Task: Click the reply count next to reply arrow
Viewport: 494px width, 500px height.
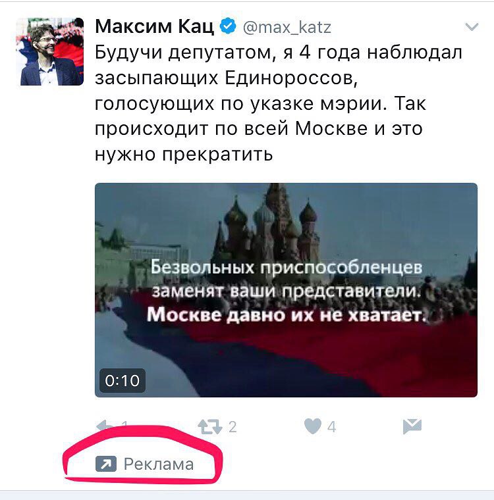Action: (x=124, y=424)
